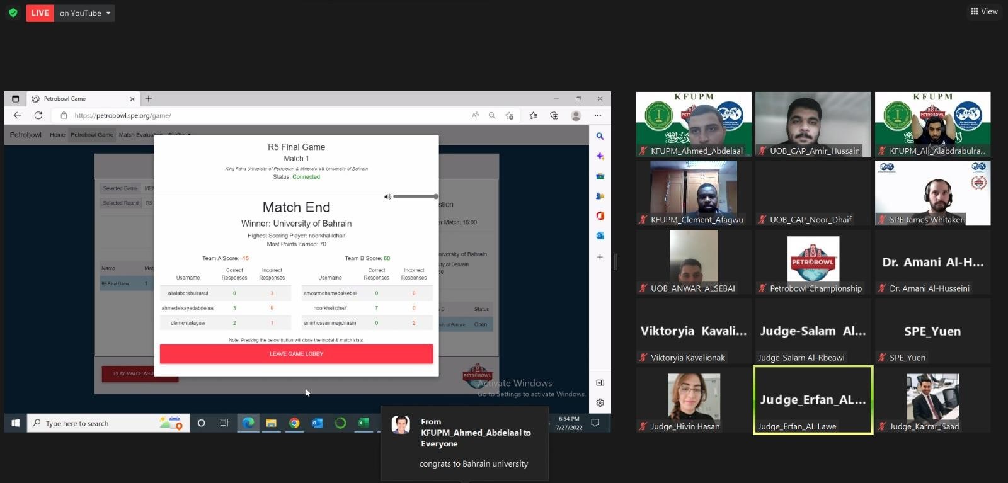This screenshot has width=1008, height=483.
Task: Select Judge_Karrar_Saad video tile
Action: [x=932, y=400]
